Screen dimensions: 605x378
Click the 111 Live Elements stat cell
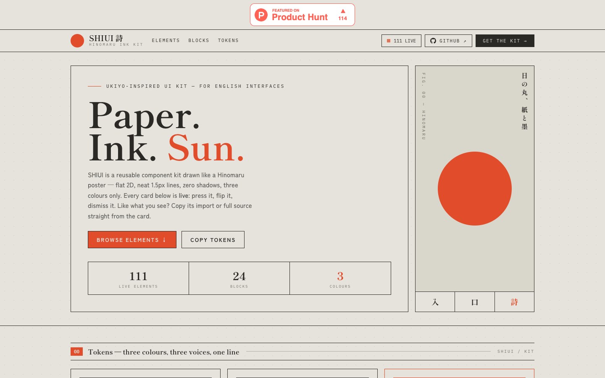pyautogui.click(x=138, y=278)
